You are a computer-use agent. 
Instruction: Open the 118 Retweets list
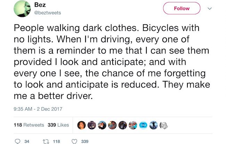pos(29,125)
